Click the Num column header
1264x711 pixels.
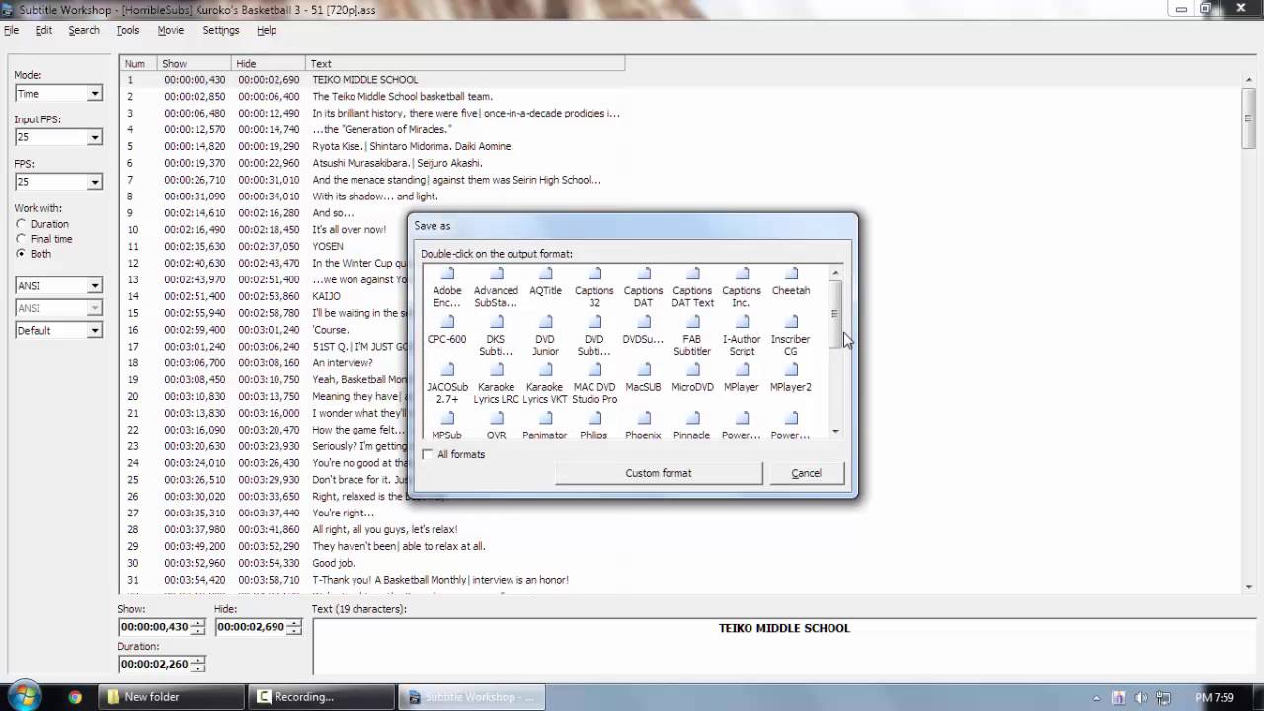[x=138, y=64]
